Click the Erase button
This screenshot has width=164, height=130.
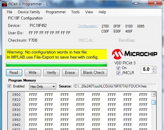pyautogui.click(x=70, y=73)
